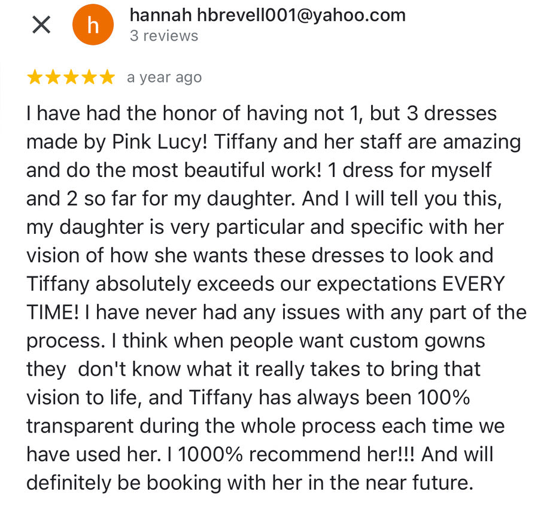The image size is (556, 506).
Task: Open reviewer name hannah hbrevell001@yahoo.com
Action: pyautogui.click(x=268, y=15)
